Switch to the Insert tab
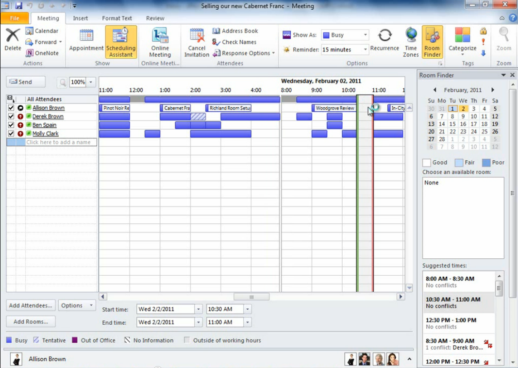Screen dimensions: 518x368 tap(80, 18)
